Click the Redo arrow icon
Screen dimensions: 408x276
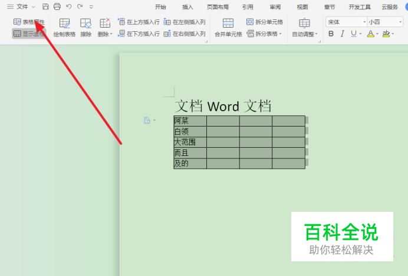click(x=80, y=6)
